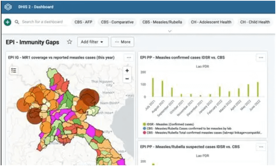Open options menu for suspected cases chart
The height and width of the screenshot is (166, 276).
click(x=261, y=147)
